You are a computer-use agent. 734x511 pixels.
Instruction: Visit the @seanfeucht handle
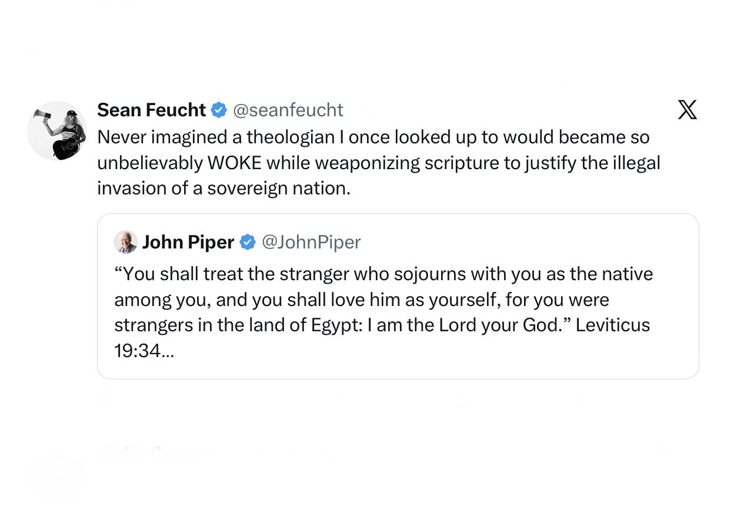(288, 110)
